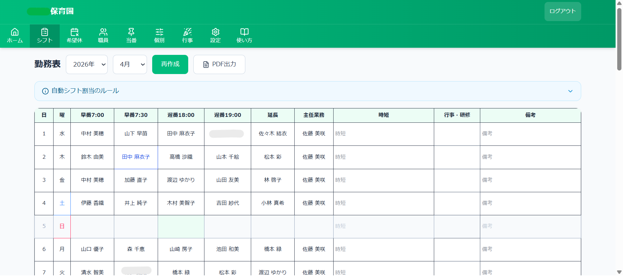623x276 pixels.
Task: Click the 備考 field on day 2
Action: tap(531, 157)
